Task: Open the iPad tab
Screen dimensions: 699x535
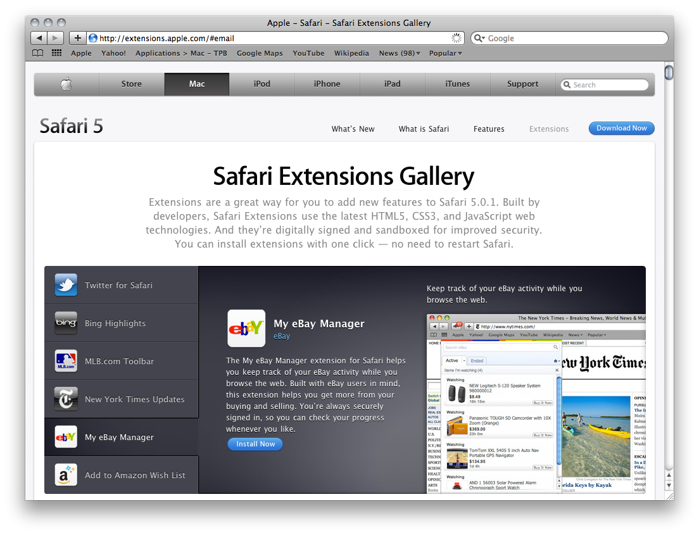Action: (393, 84)
